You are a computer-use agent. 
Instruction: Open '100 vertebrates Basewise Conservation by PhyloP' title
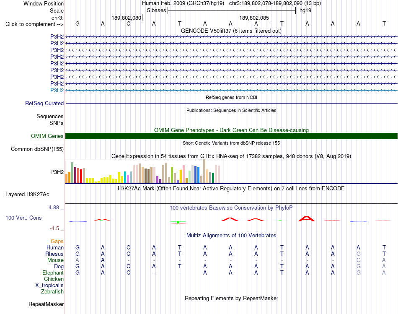[x=231, y=208]
